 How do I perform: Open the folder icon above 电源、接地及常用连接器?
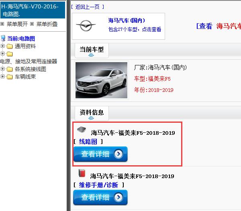pyautogui.click(x=10, y=54)
